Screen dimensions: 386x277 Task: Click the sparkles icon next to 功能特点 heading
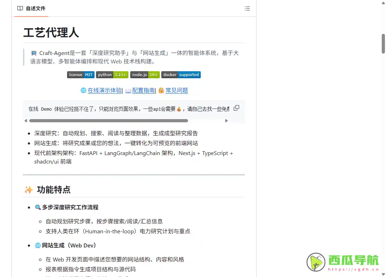click(x=29, y=190)
